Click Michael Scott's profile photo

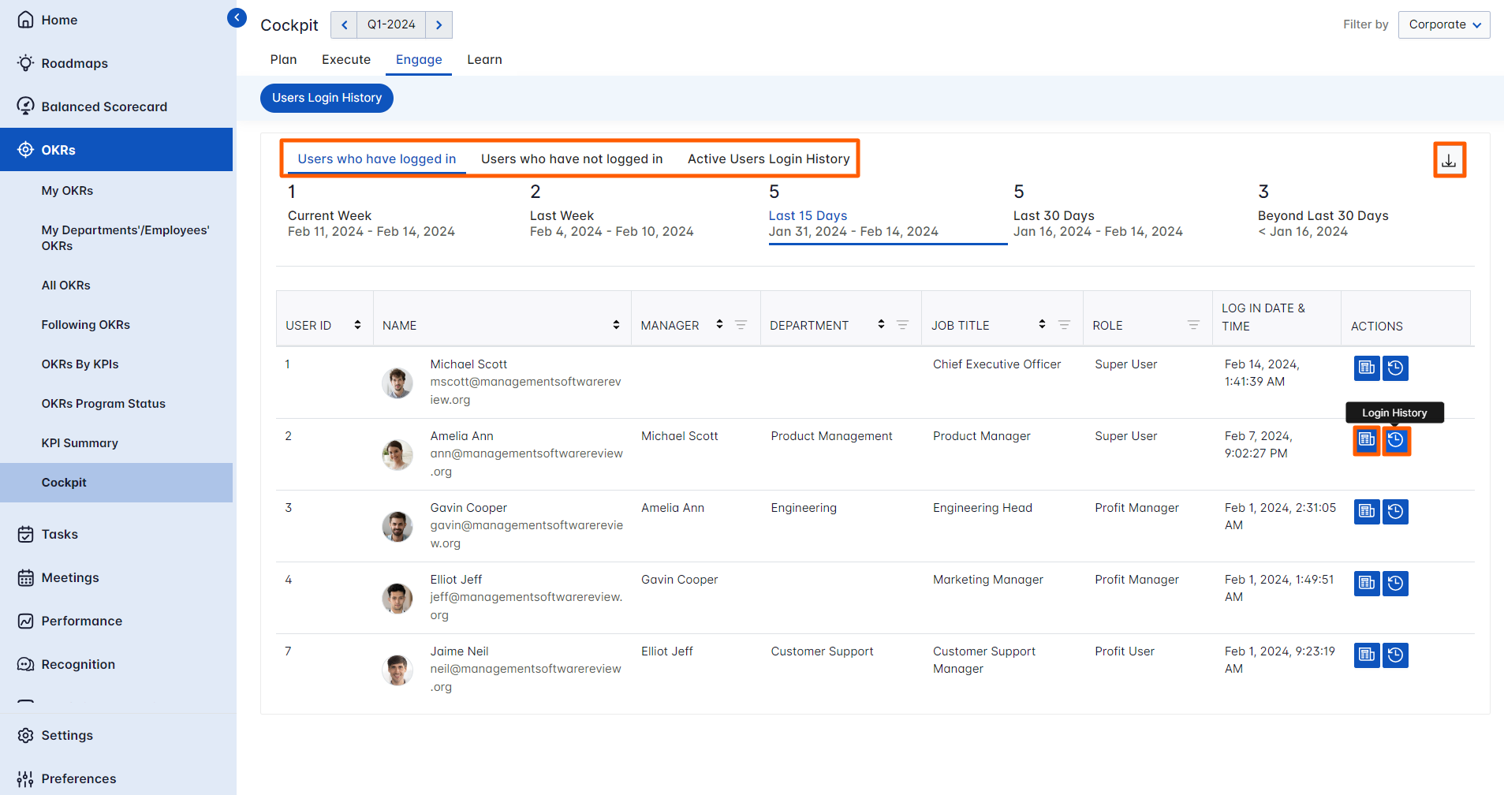(397, 383)
